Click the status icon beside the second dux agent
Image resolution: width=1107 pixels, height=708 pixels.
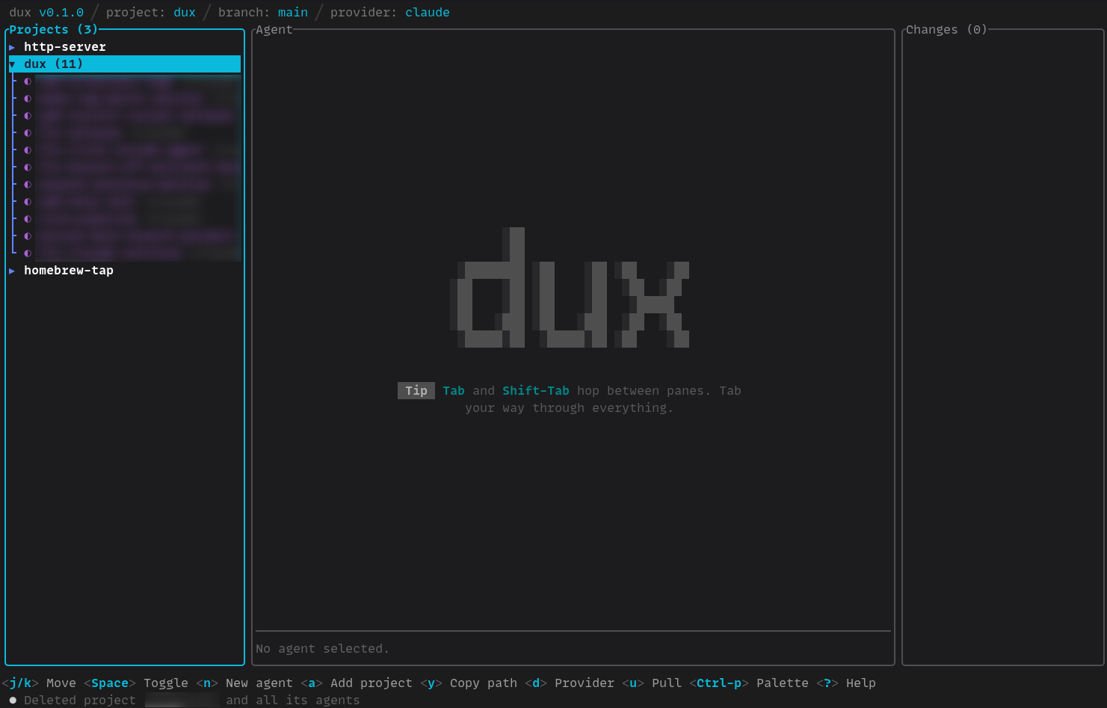(x=27, y=99)
